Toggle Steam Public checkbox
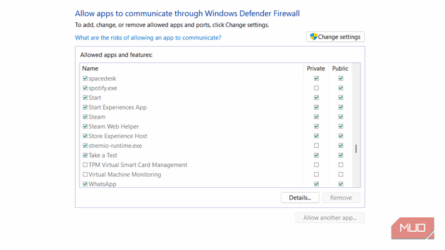The width and height of the screenshot is (445, 250). click(x=340, y=117)
